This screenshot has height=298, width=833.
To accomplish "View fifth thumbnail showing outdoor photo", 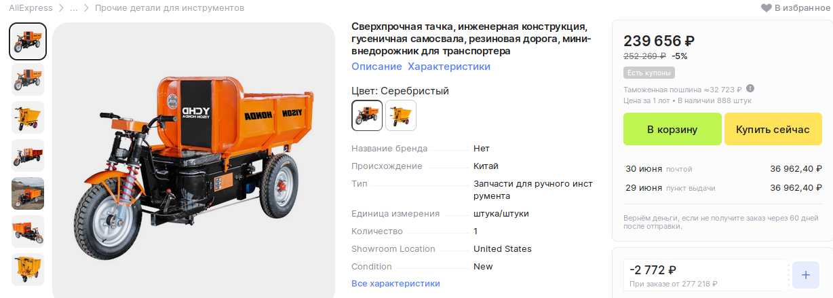I will (28, 193).
